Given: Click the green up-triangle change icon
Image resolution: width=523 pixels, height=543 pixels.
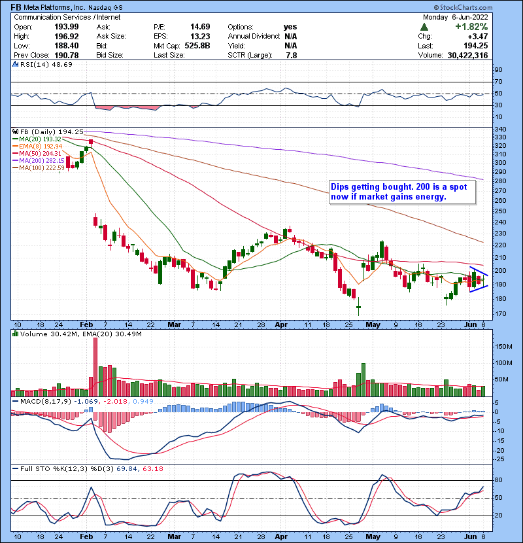Looking at the screenshot, I should coord(424,27).
